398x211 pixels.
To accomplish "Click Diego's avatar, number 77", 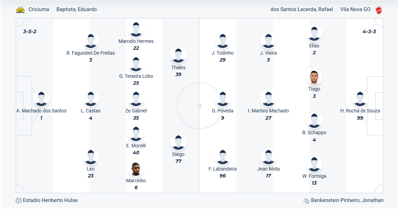I will pyautogui.click(x=178, y=143).
